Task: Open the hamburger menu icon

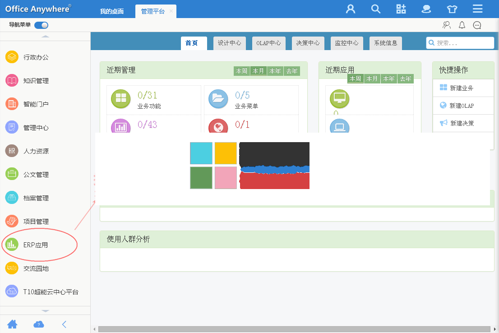Action: [x=478, y=9]
